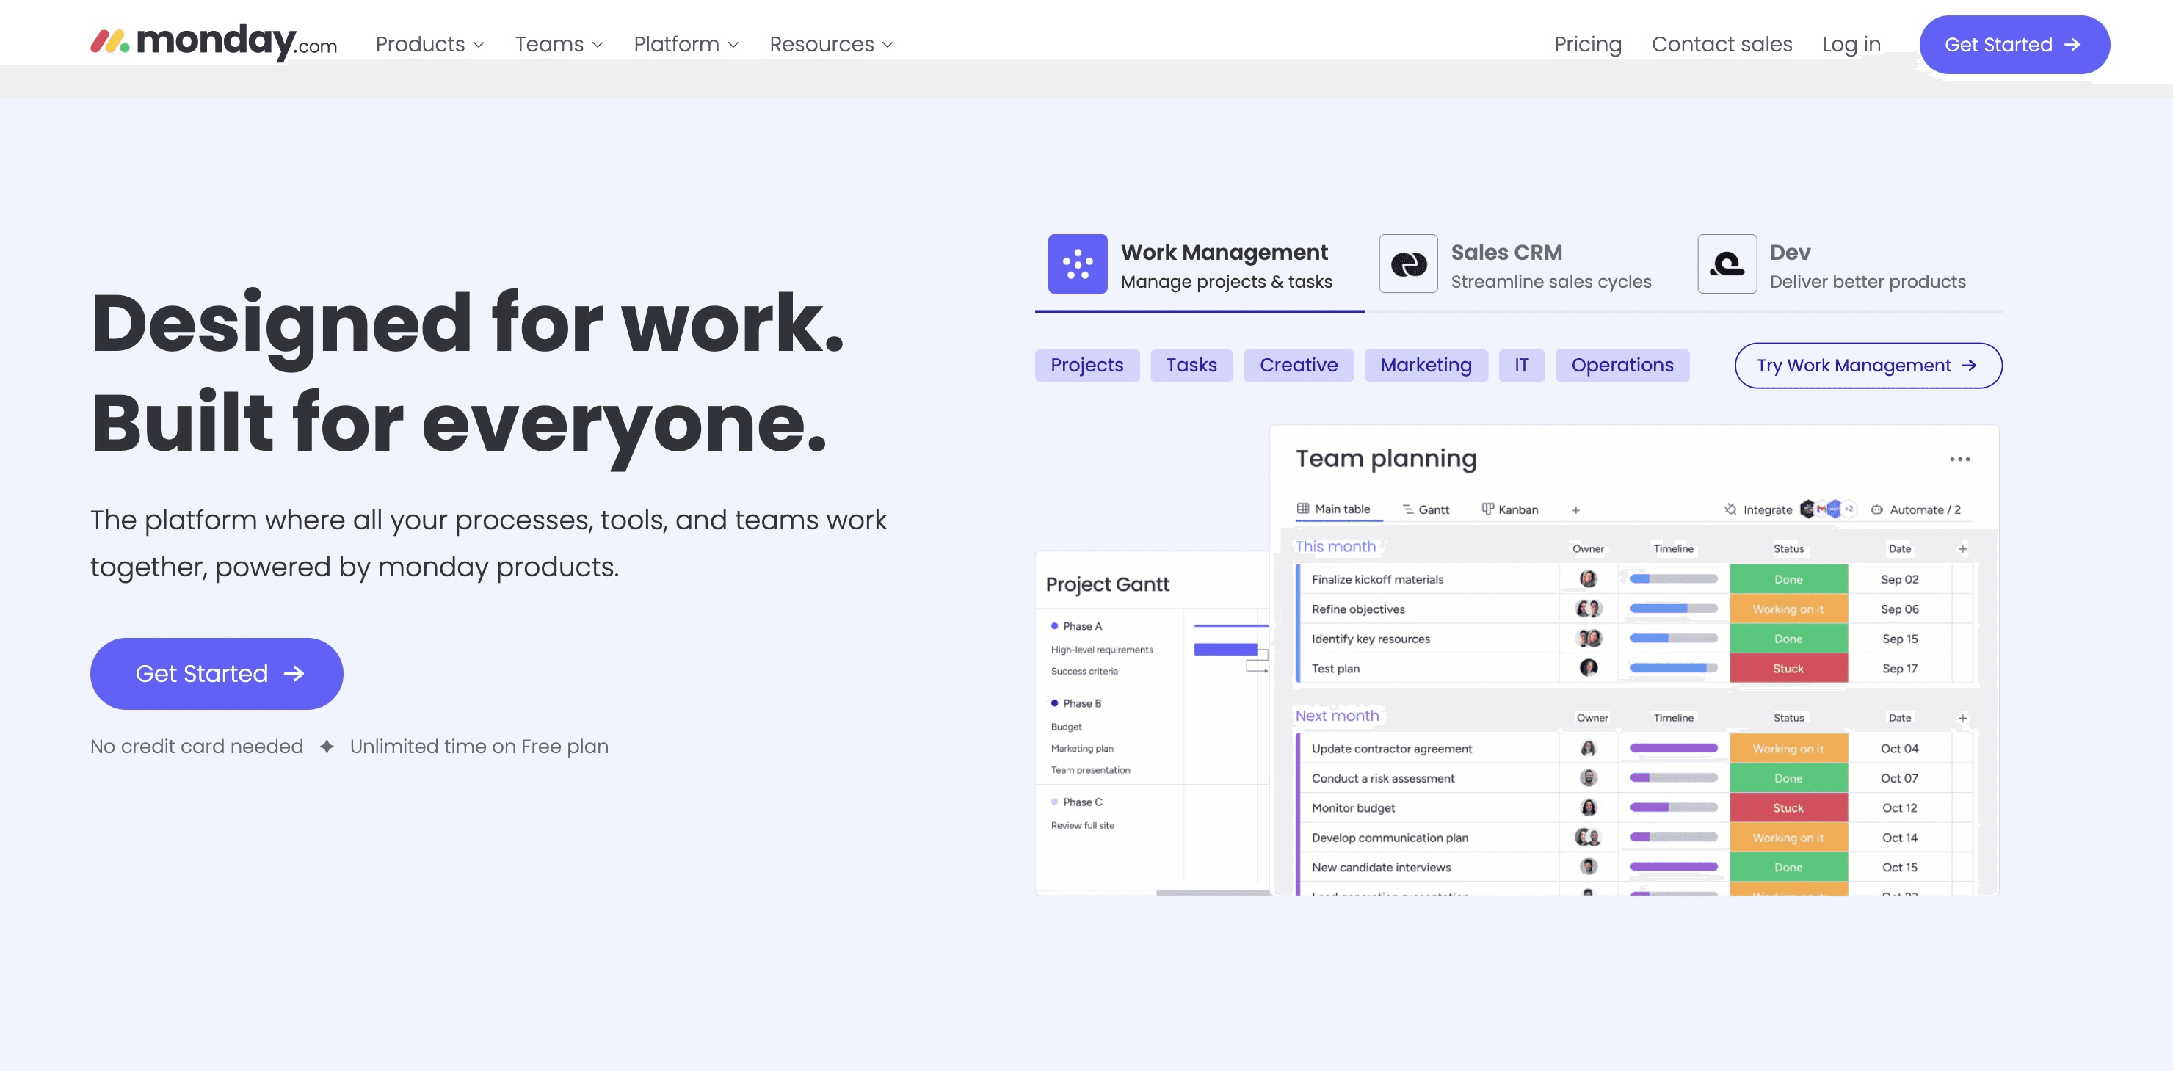
Task: Open the Pricing page
Action: click(x=1588, y=44)
